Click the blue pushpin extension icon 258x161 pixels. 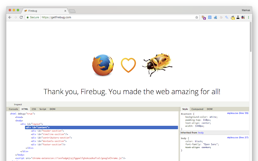(x=227, y=17)
